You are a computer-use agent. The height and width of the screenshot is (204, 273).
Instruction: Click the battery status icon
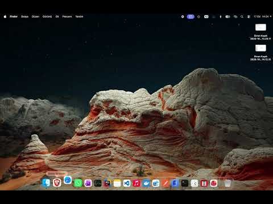(227, 16)
